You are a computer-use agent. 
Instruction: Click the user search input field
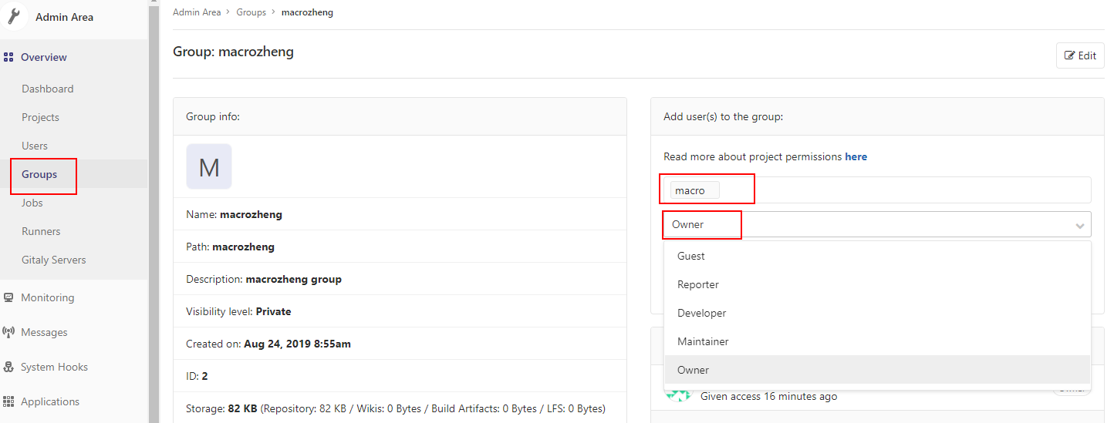click(903, 190)
